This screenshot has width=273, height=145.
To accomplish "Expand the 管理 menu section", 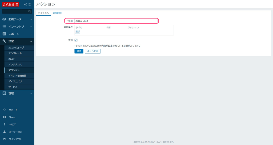I will coord(17,93).
